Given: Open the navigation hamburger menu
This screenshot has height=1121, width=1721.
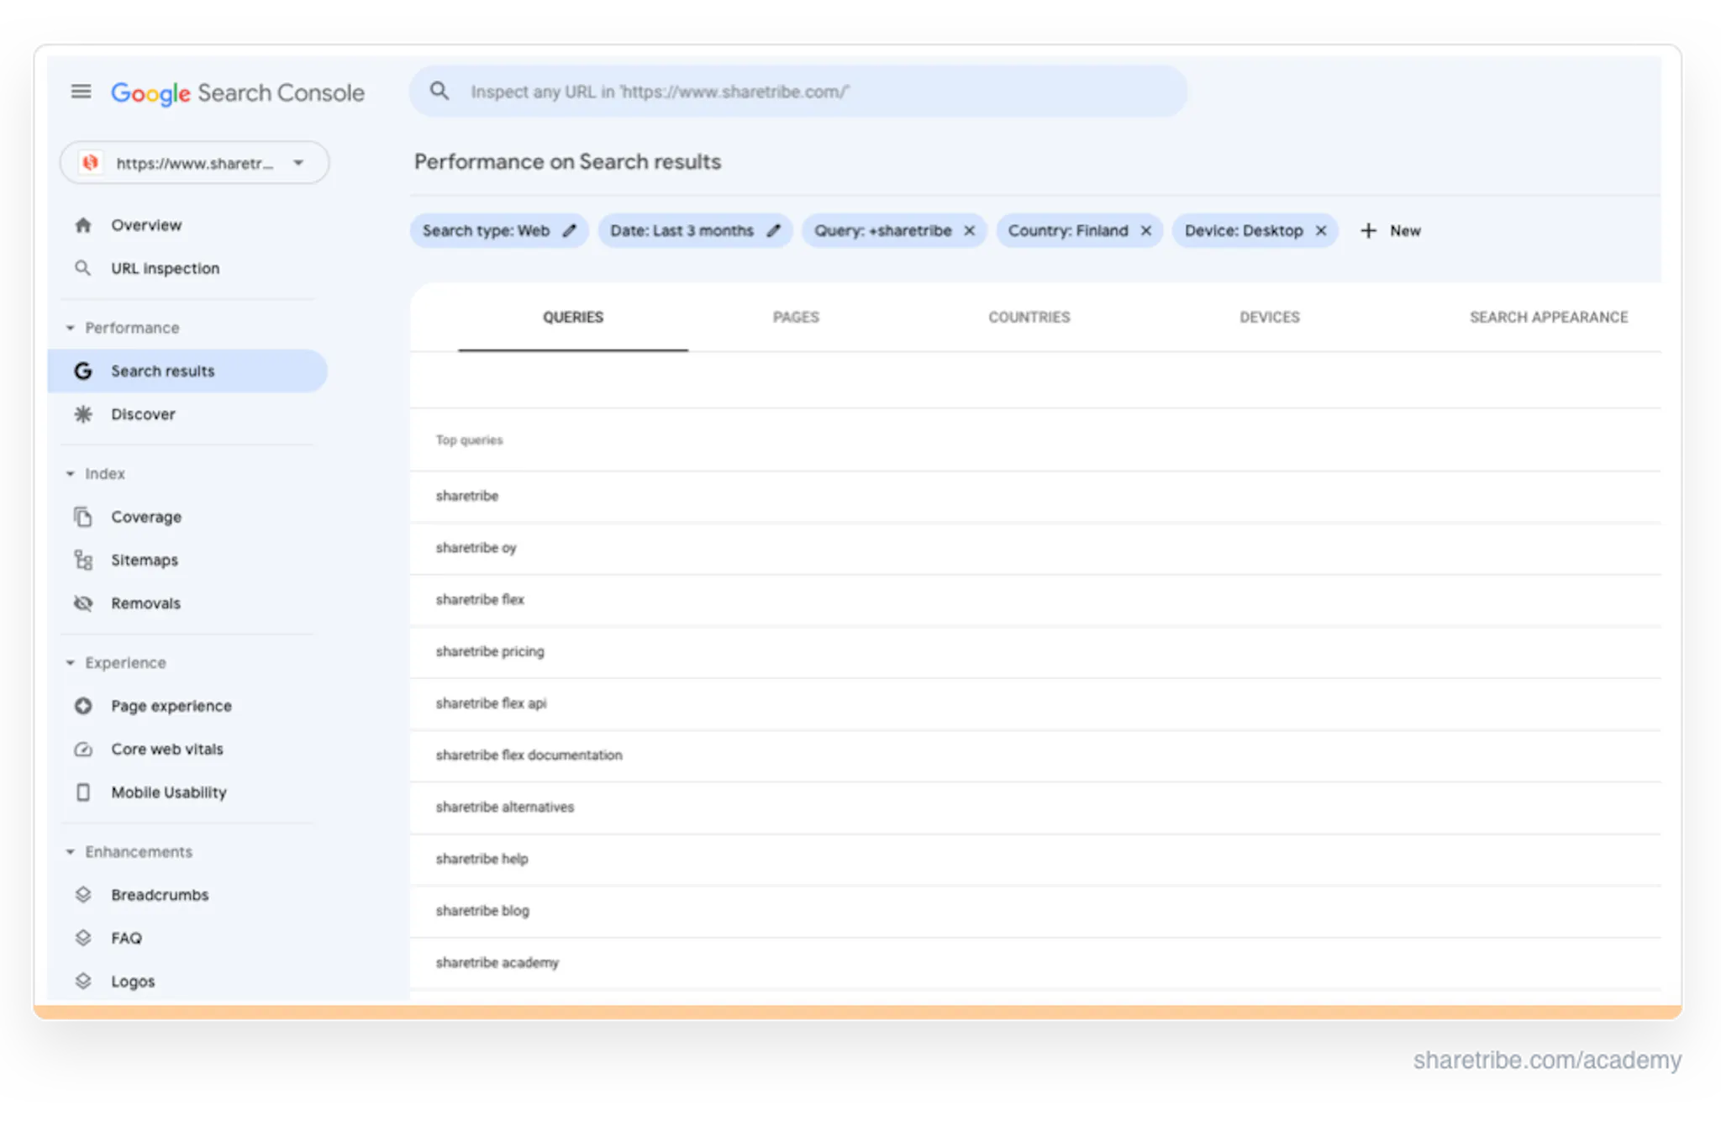Looking at the screenshot, I should click(82, 92).
